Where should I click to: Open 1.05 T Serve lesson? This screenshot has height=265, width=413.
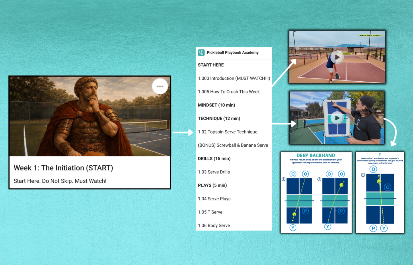(x=210, y=212)
